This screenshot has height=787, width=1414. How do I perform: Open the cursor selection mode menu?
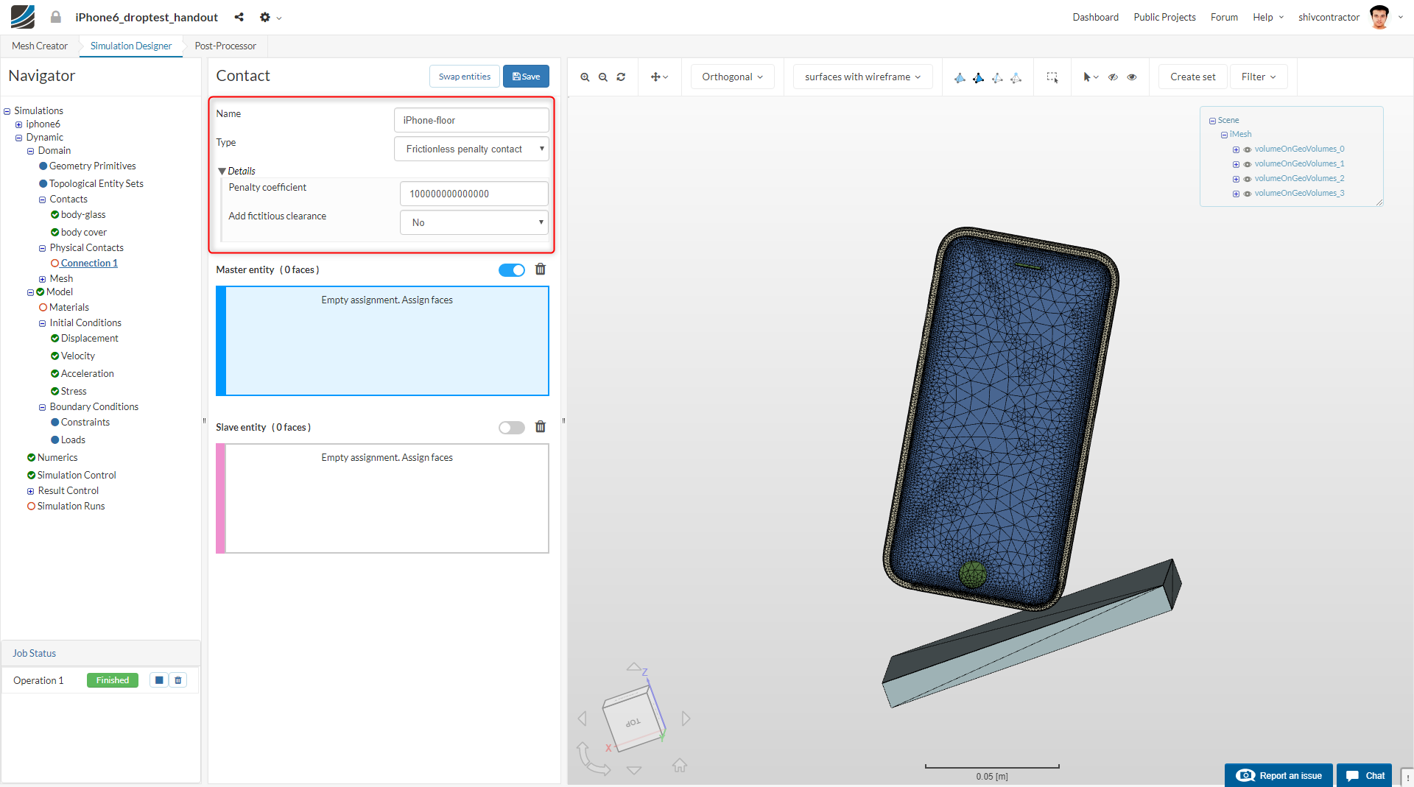pyautogui.click(x=1091, y=77)
